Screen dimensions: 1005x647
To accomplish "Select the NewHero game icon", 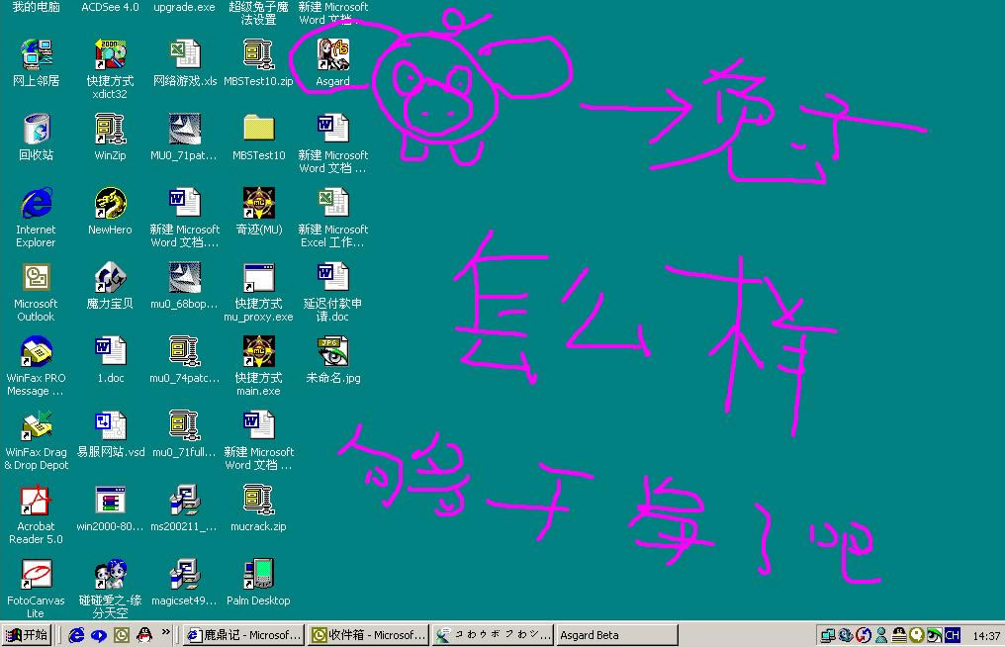I will (110, 204).
